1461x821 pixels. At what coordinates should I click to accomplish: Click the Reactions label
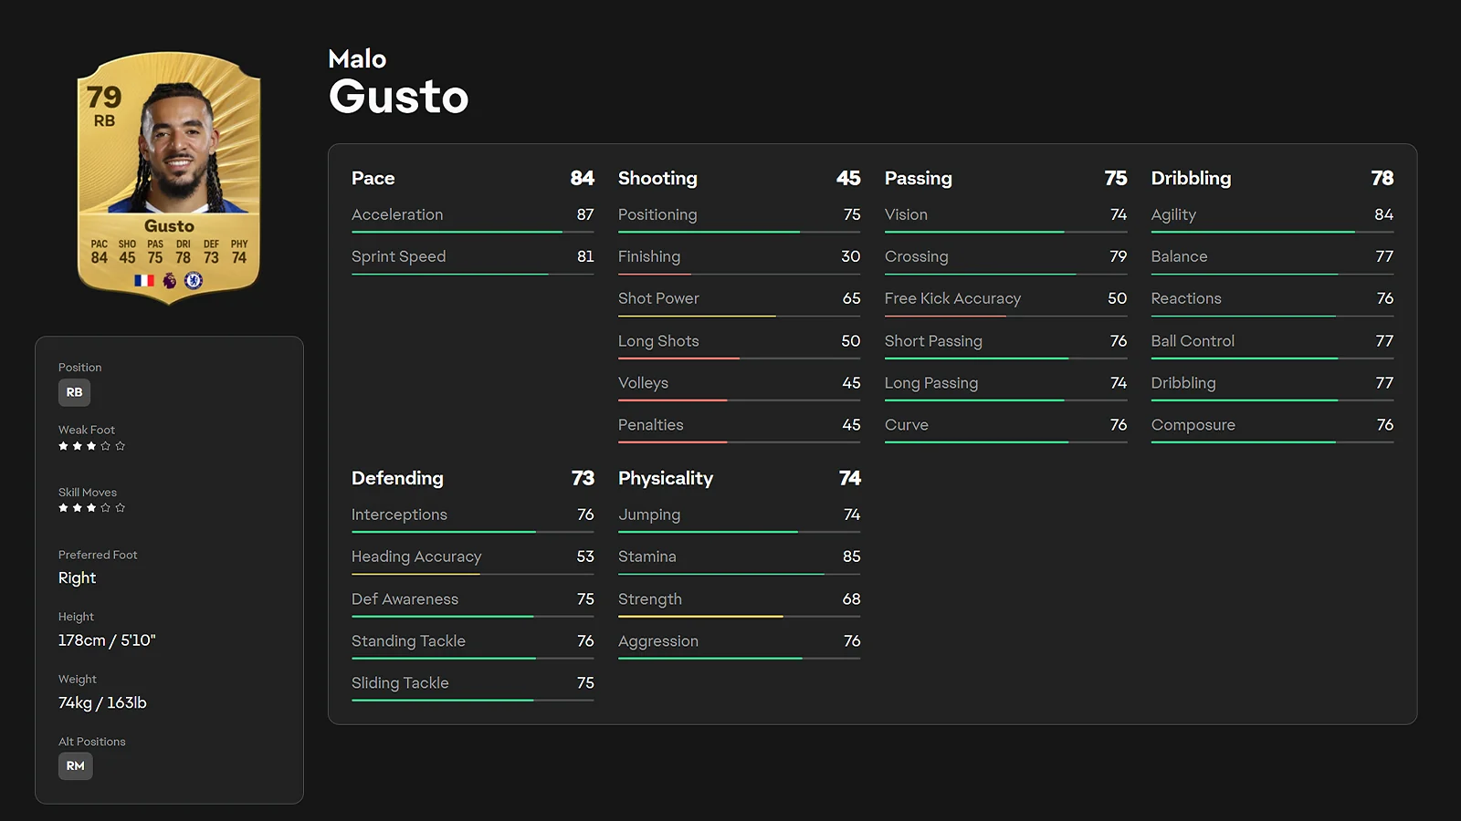coord(1186,298)
